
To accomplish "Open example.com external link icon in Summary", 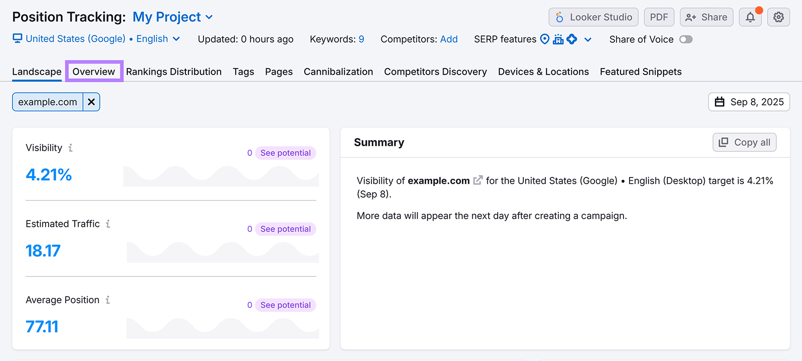I will 478,180.
